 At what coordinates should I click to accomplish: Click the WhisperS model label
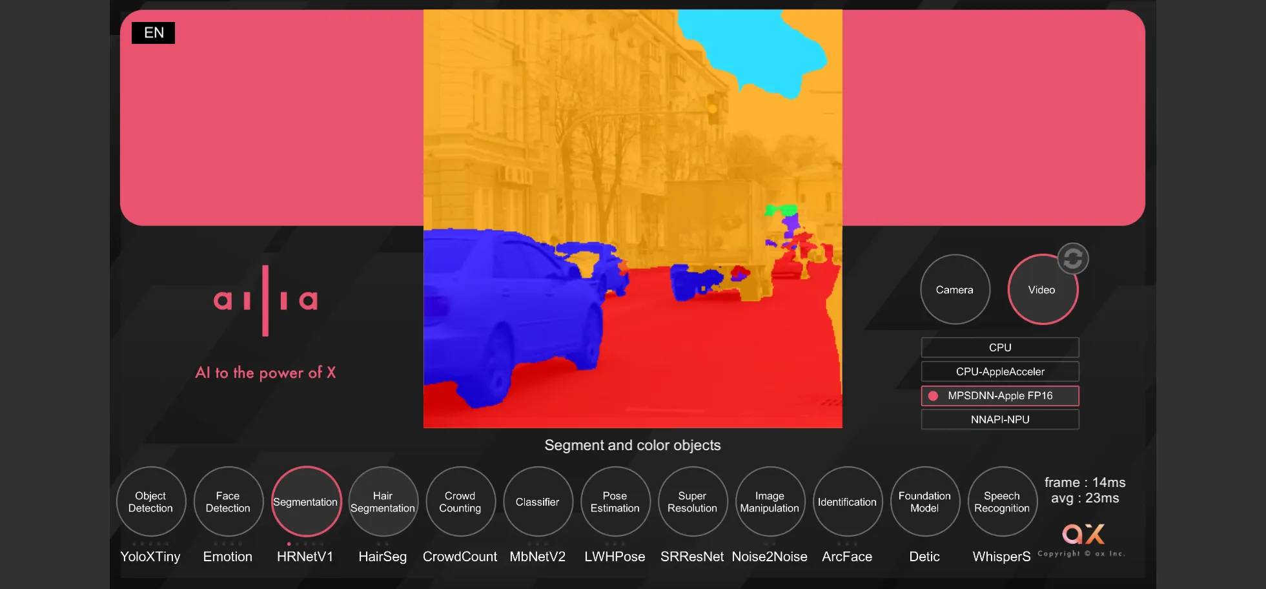click(x=1002, y=557)
